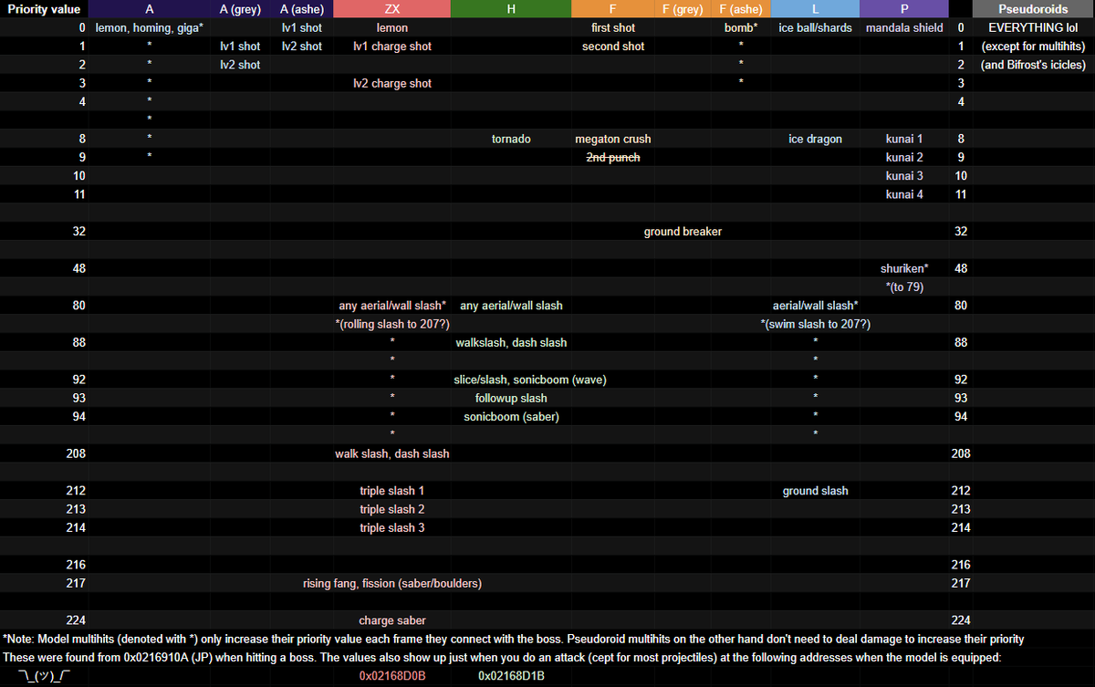Select the 'lemon' cell under ZX

click(x=391, y=27)
